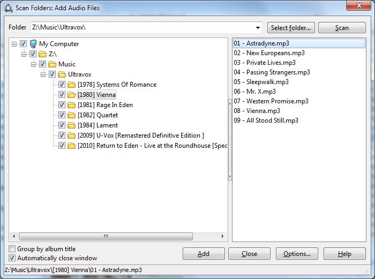The height and width of the screenshot is (279, 375).
Task: Click the Ultravox folder icon
Action: (62, 74)
